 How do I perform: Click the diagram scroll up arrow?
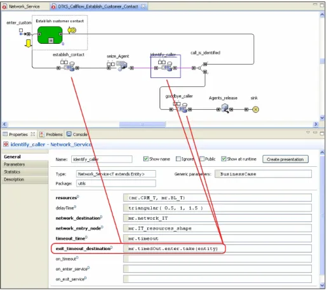tap(322, 15)
